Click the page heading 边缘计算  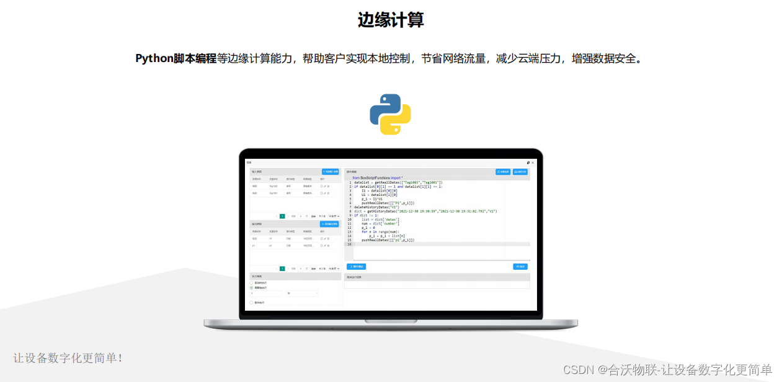point(391,20)
